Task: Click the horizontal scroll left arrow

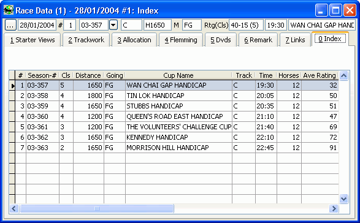Action: coord(14,208)
